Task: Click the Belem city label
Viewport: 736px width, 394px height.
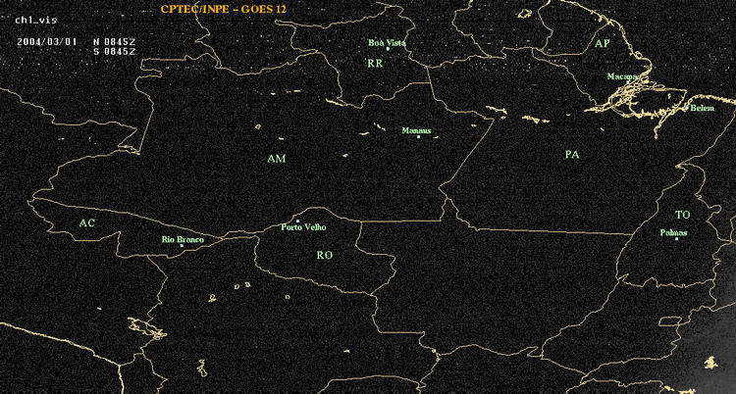Action: (x=703, y=109)
